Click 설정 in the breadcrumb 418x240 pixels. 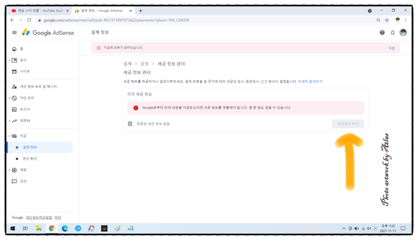click(x=145, y=63)
